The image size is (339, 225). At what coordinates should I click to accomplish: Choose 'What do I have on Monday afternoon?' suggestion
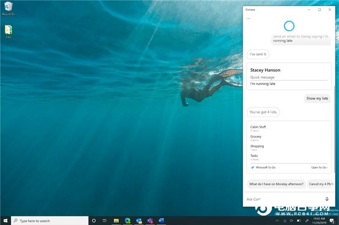point(276,184)
